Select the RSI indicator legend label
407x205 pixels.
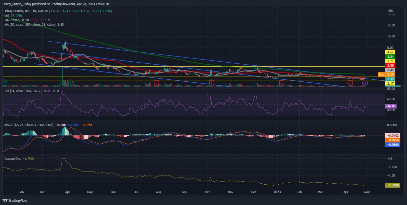point(23,91)
